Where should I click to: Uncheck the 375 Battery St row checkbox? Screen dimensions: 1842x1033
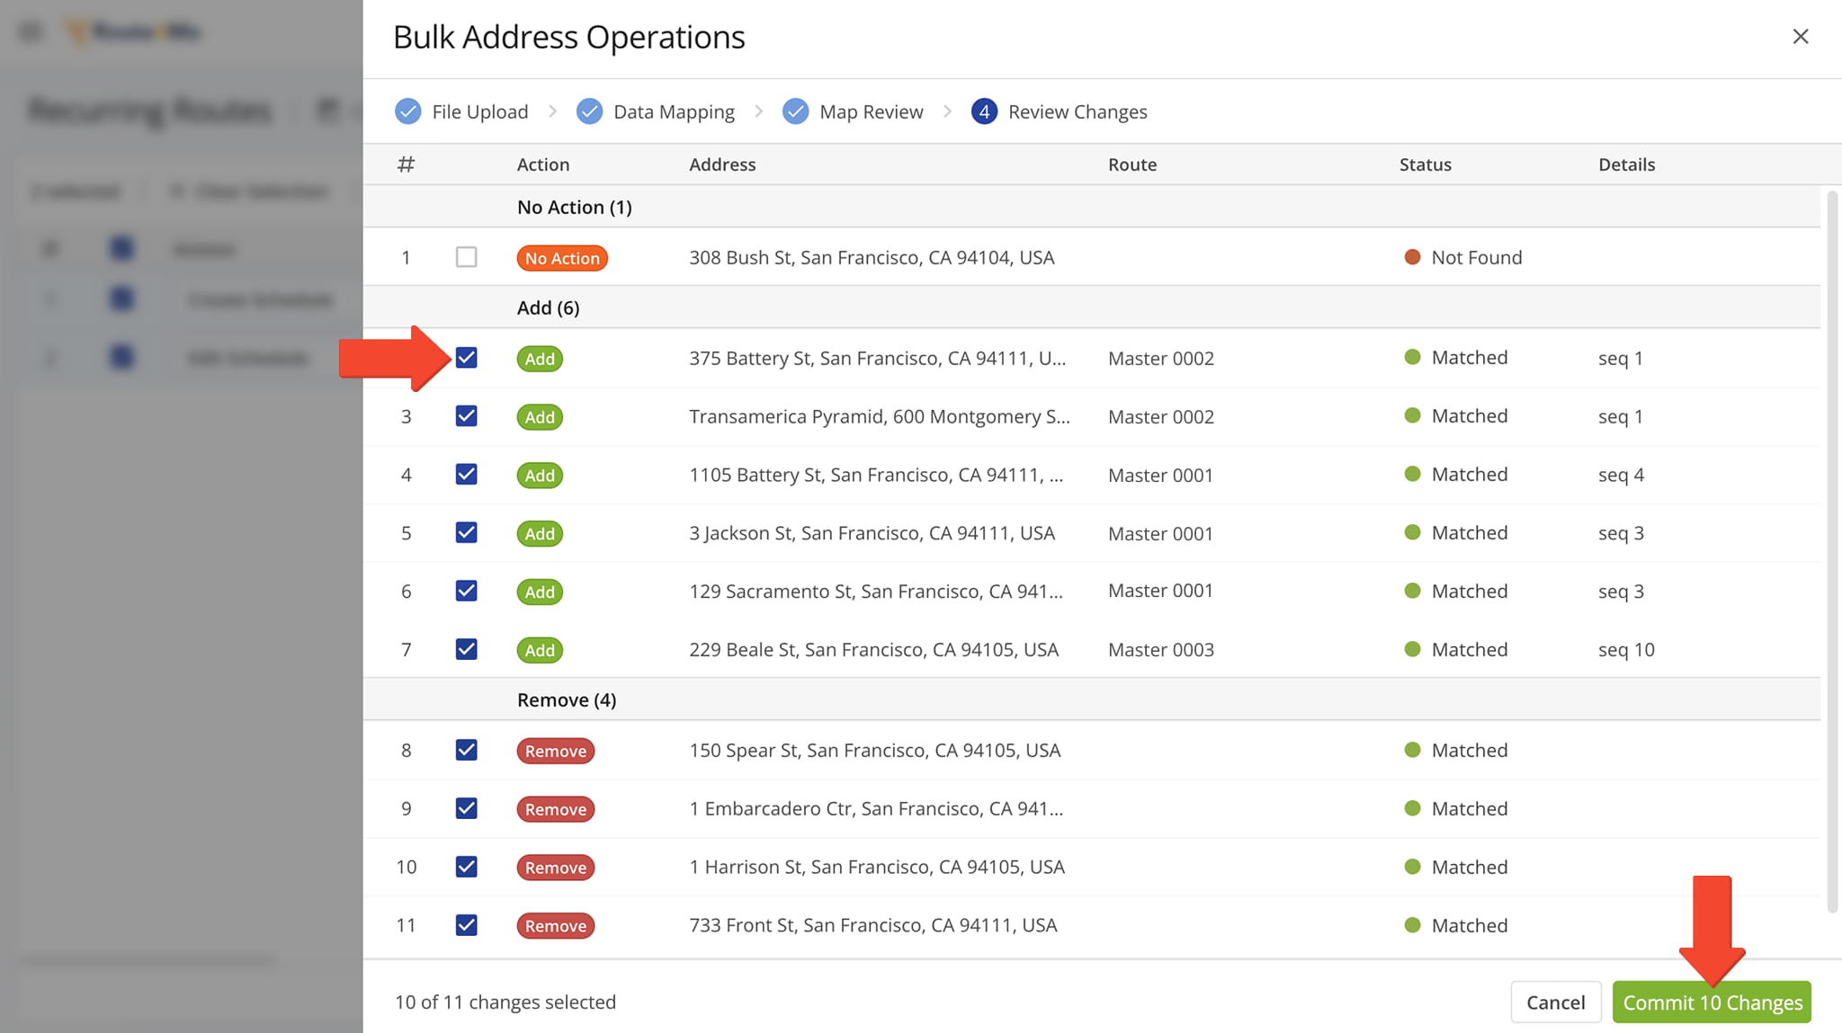point(466,358)
